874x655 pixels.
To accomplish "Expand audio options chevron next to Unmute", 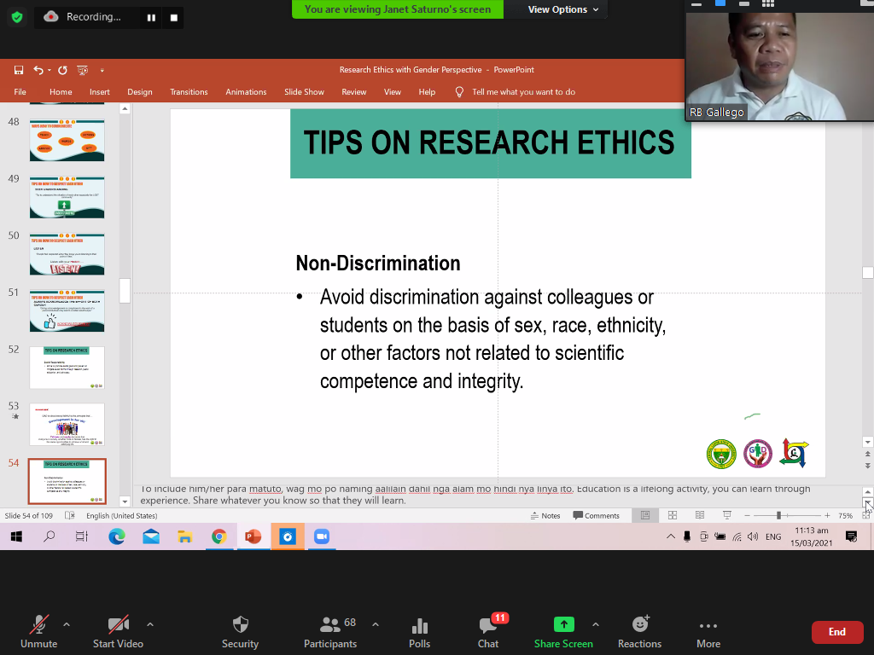I will pos(67,624).
